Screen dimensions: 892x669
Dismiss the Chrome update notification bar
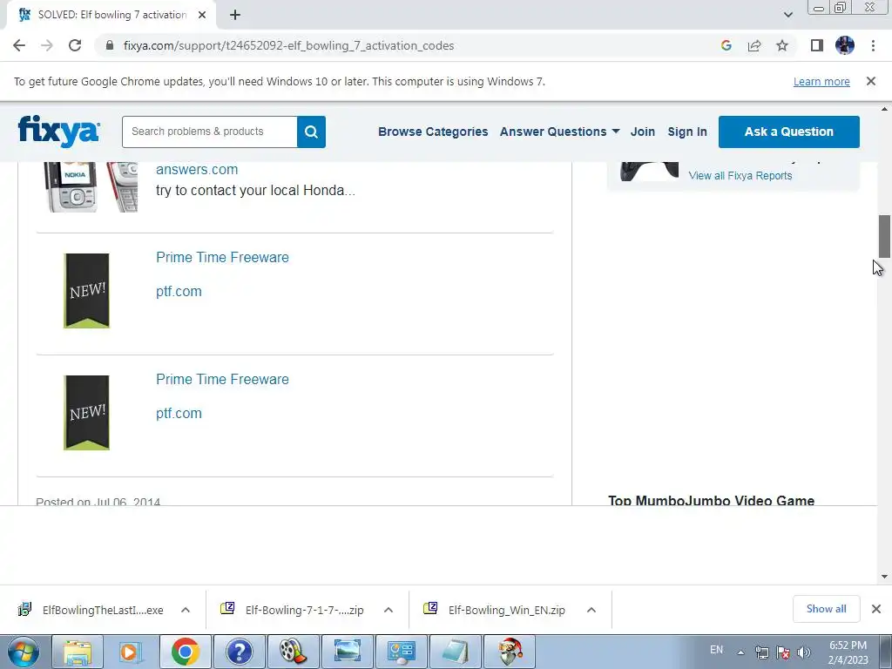[x=871, y=81]
